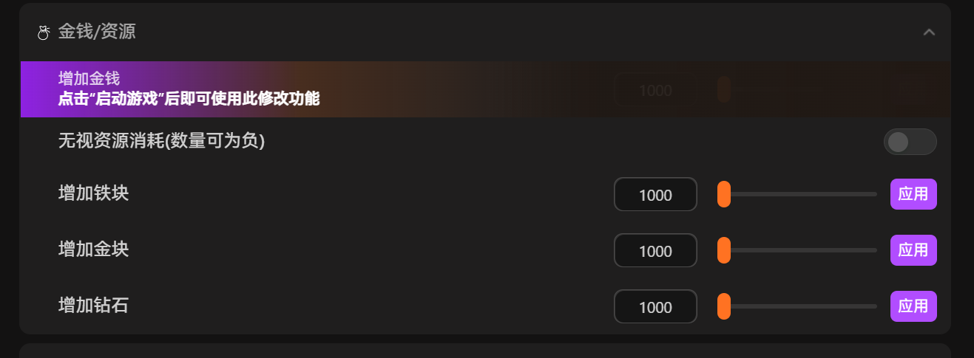This screenshot has height=358, width=974.
Task: Focus the 增加金块 amount input box
Action: point(655,251)
